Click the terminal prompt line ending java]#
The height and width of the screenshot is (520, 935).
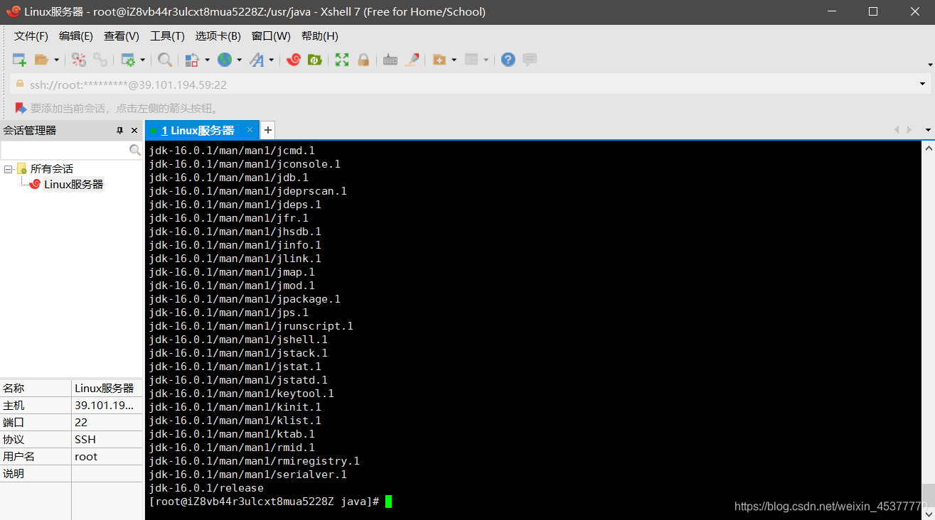click(265, 502)
